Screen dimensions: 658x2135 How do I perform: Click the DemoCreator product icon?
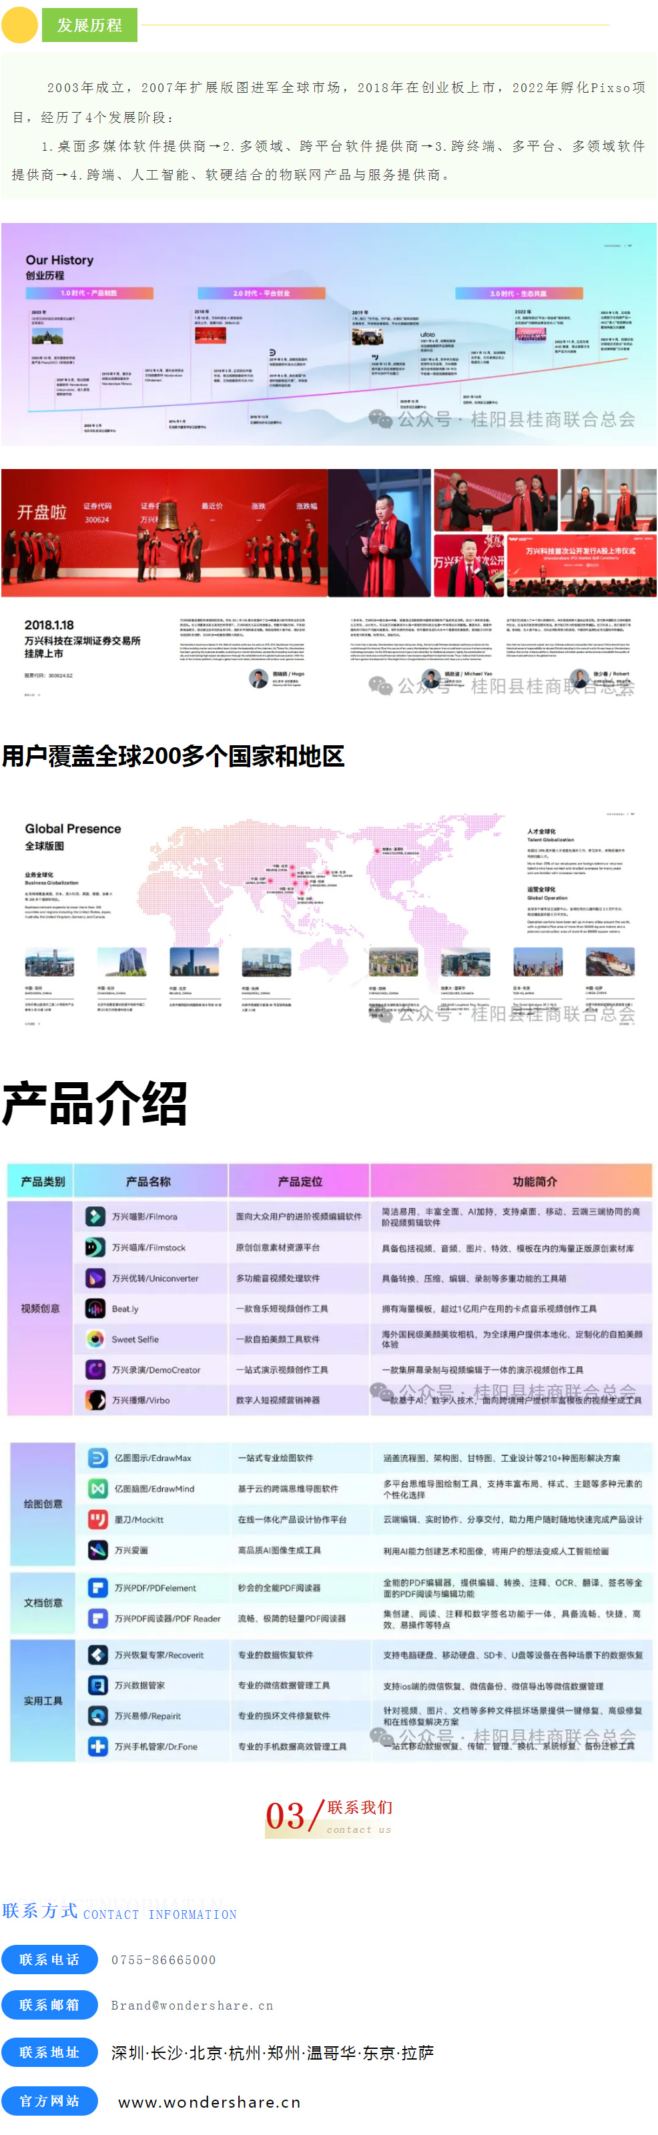[x=95, y=1369]
